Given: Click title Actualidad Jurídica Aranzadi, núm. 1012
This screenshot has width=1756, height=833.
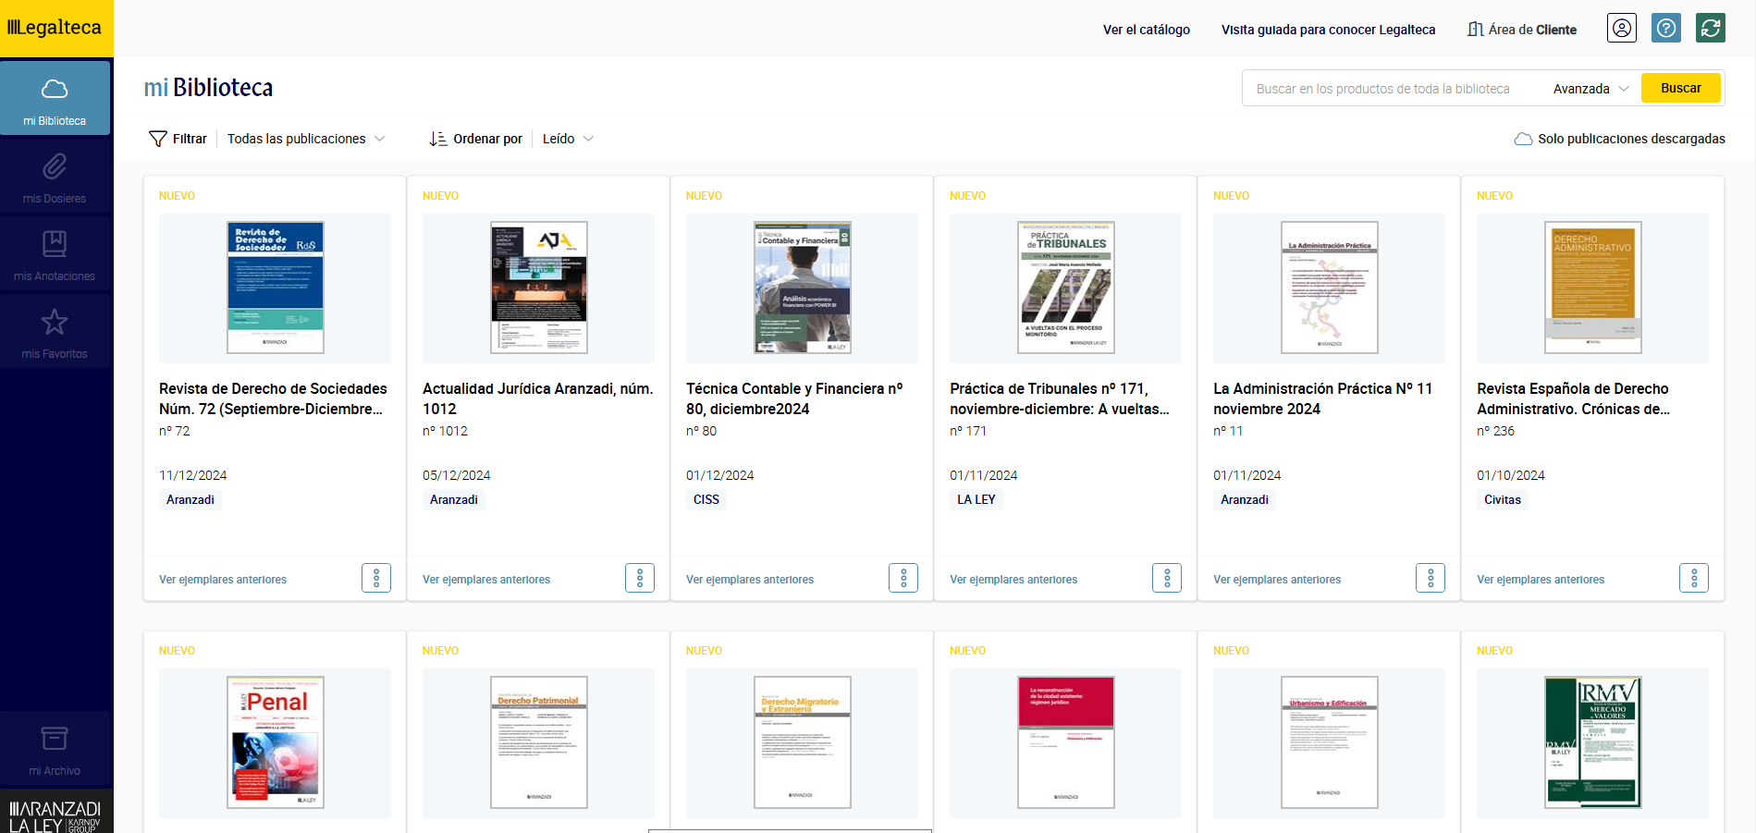Looking at the screenshot, I should (538, 398).
